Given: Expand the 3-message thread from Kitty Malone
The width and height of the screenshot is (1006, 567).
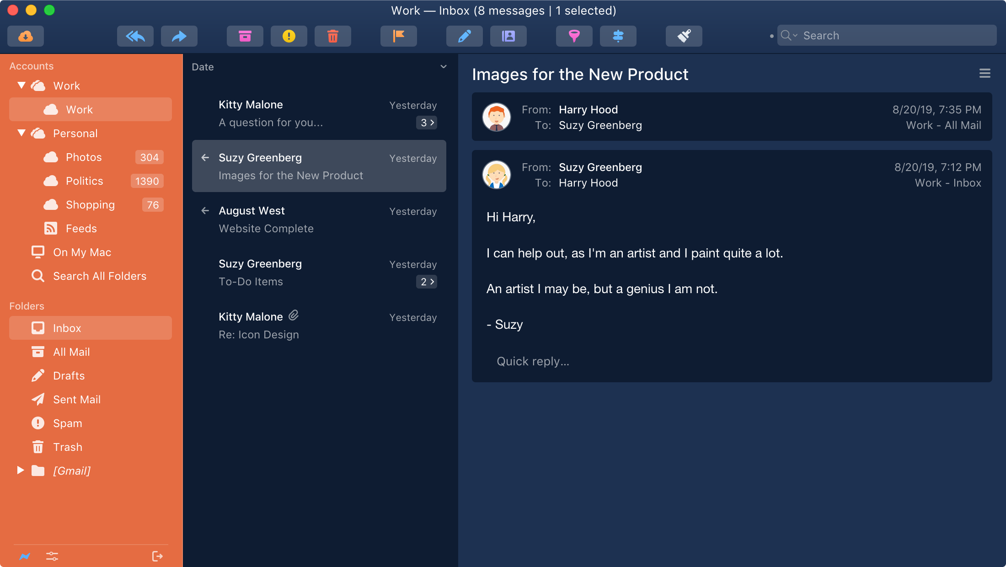Looking at the screenshot, I should coord(427,123).
